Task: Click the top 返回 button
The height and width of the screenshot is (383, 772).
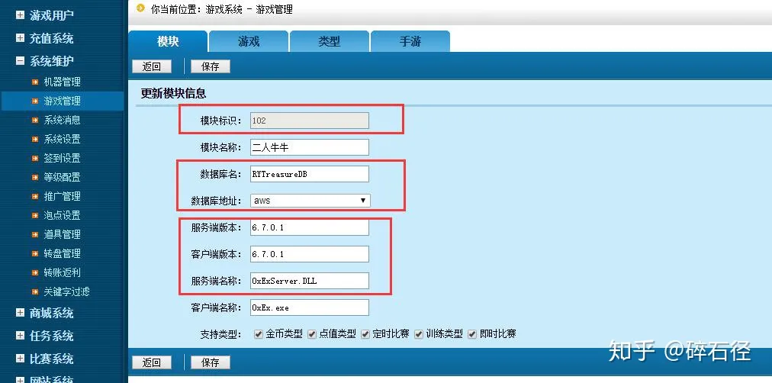Action: click(152, 66)
